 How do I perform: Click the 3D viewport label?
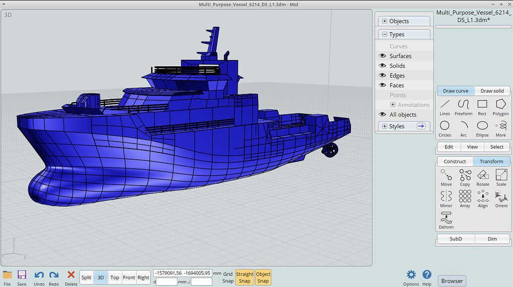(x=8, y=15)
